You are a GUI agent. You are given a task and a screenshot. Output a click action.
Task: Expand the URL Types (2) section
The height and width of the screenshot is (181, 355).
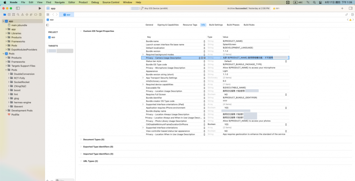click(x=81, y=161)
